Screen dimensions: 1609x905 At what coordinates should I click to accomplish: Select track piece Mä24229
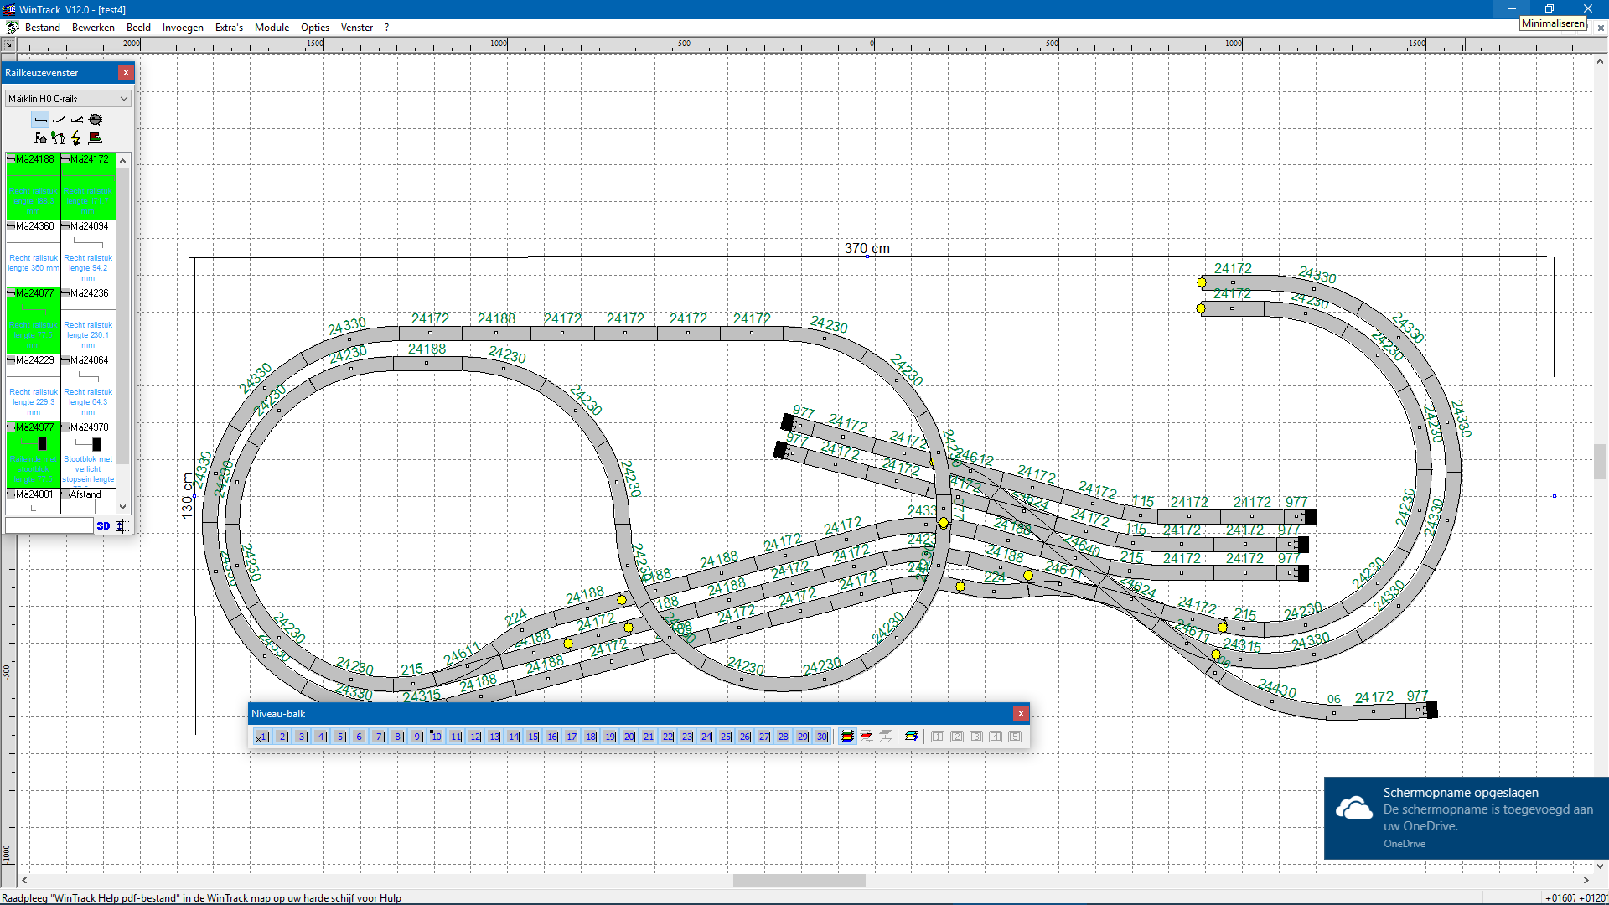click(x=34, y=387)
